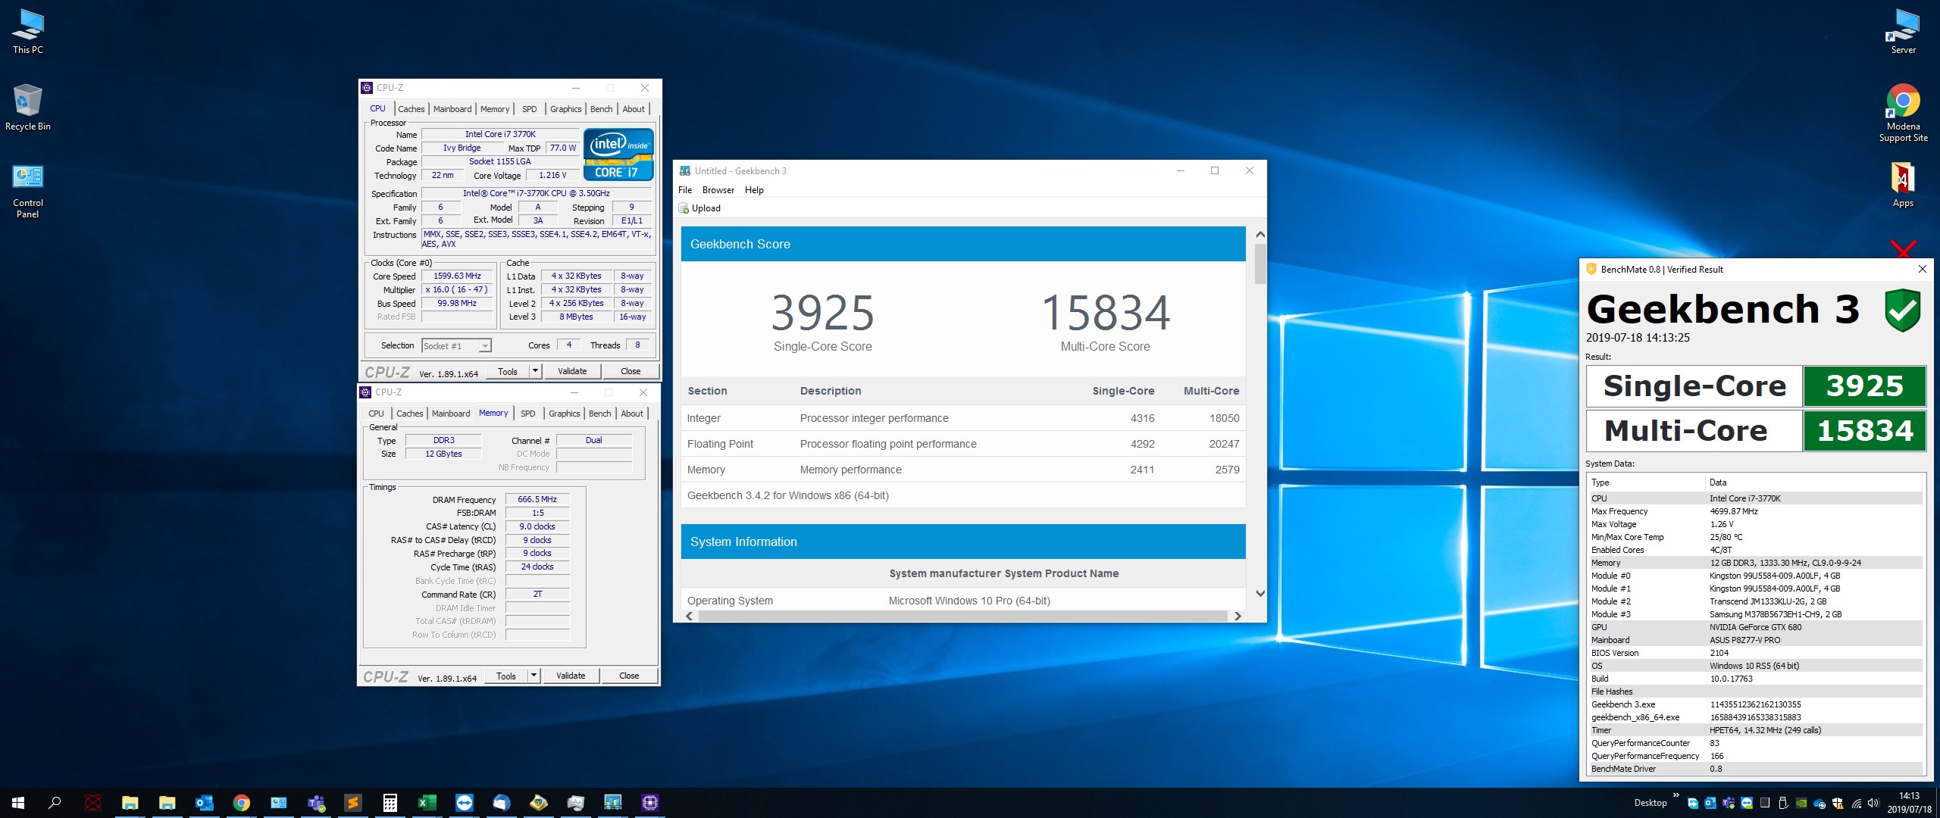Image resolution: width=1940 pixels, height=818 pixels.
Task: Open the Socket #1 selection combo box
Action: 456,346
